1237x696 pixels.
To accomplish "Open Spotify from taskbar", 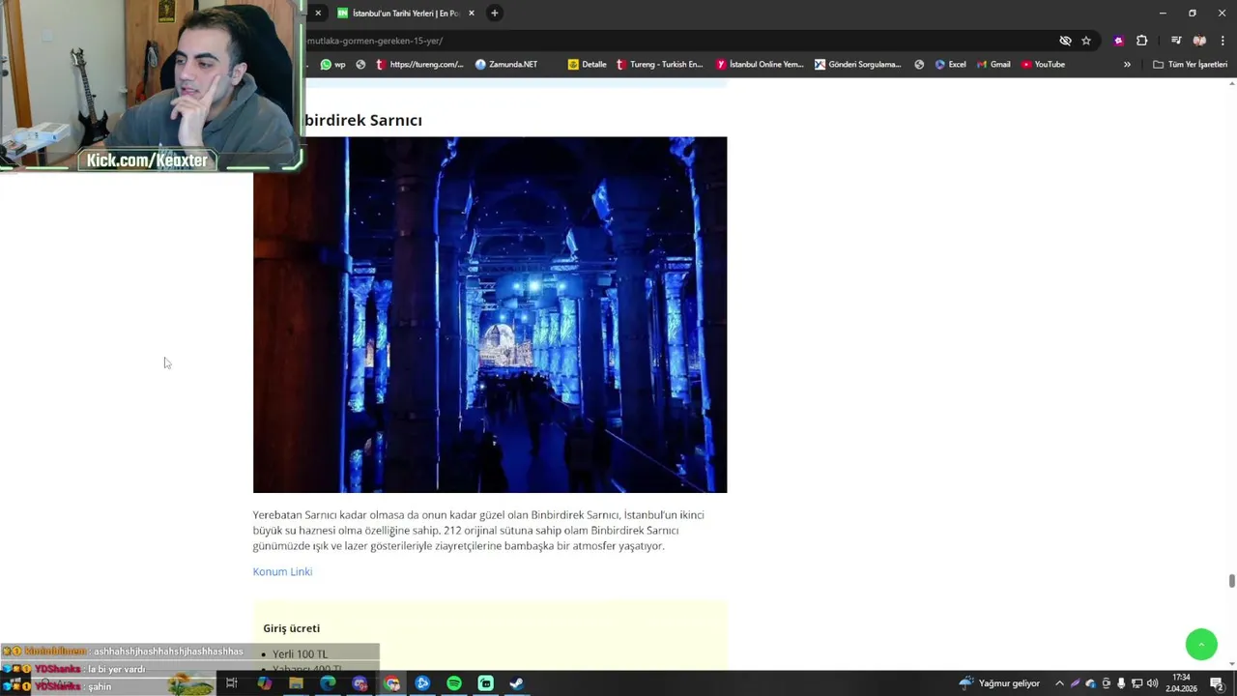I will pyautogui.click(x=454, y=683).
